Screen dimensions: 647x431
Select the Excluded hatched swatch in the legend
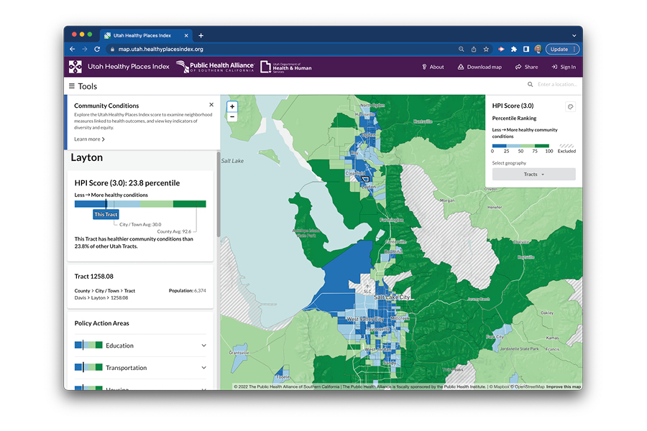tap(566, 145)
